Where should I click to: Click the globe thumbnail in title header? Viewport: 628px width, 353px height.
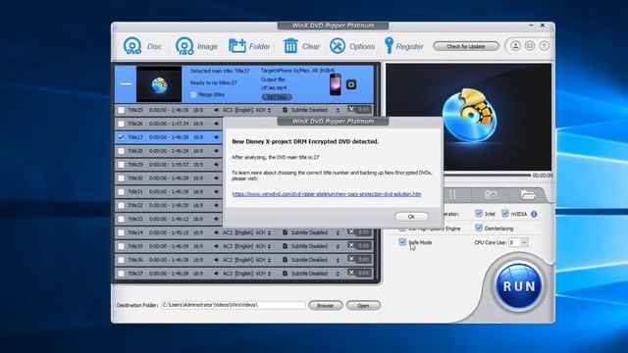point(159,84)
